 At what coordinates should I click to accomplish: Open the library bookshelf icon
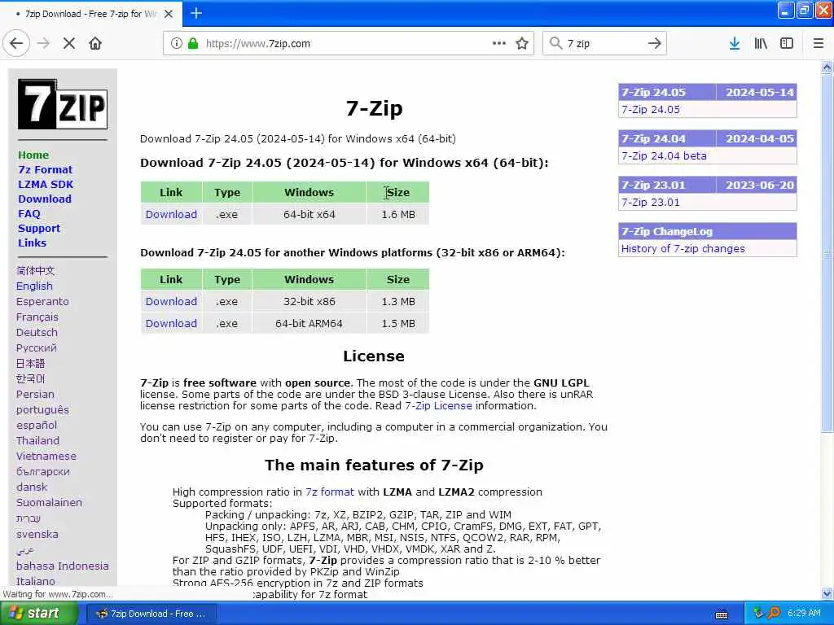point(761,44)
